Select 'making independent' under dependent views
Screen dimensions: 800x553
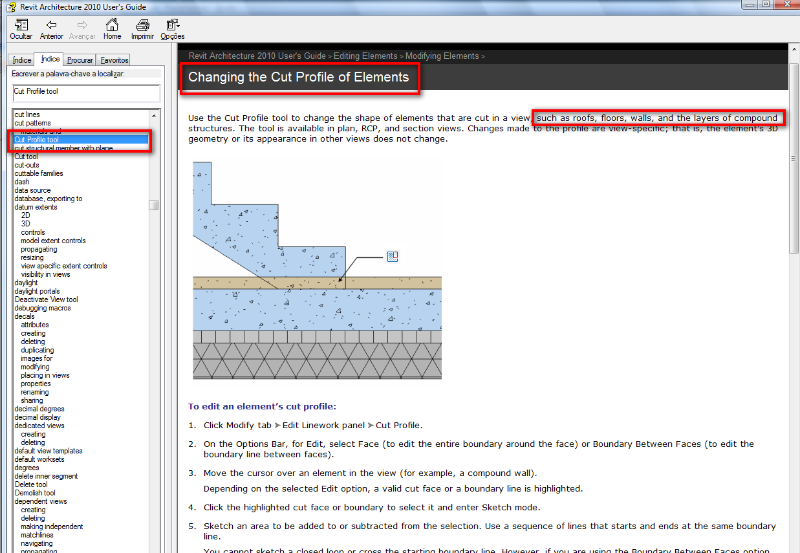[52, 526]
